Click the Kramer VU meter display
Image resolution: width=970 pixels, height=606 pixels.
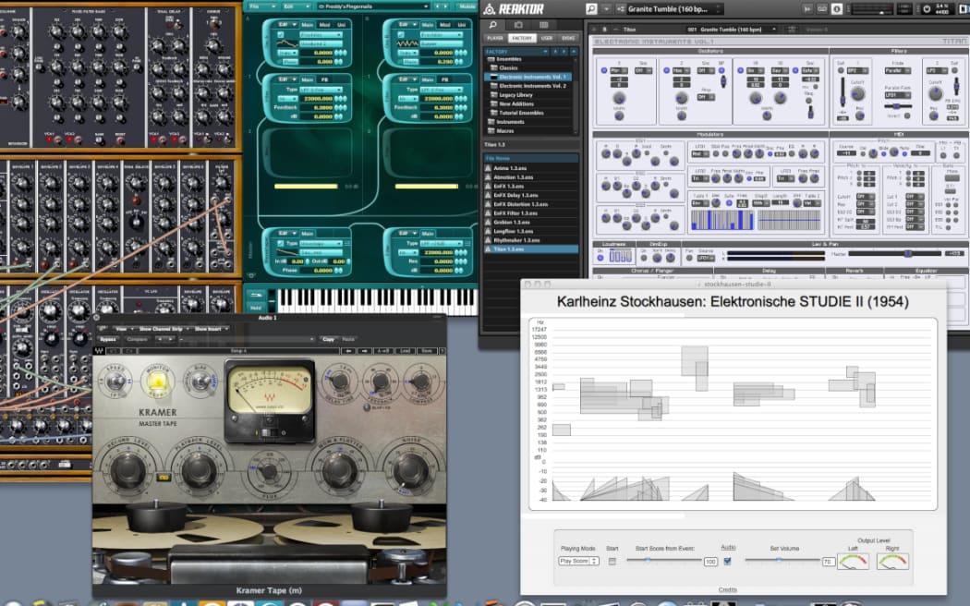269,391
